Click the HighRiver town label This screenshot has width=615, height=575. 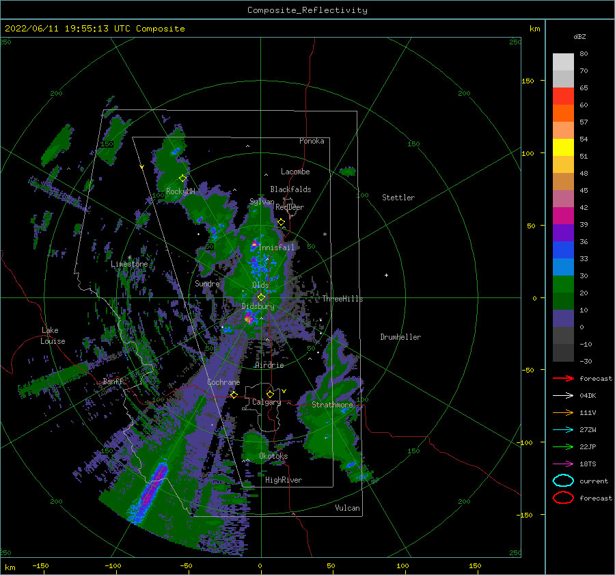(x=284, y=480)
